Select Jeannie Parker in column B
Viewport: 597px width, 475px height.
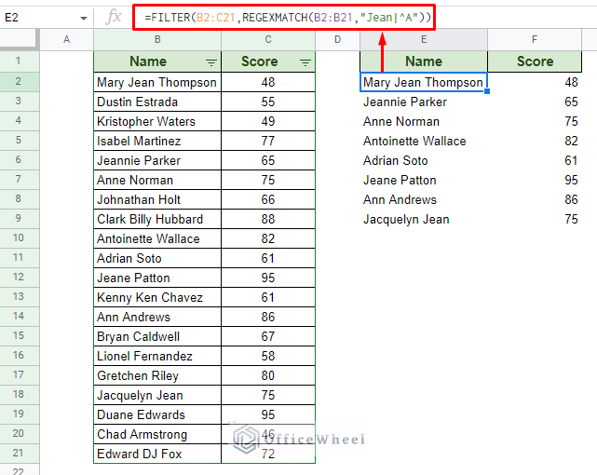(157, 160)
